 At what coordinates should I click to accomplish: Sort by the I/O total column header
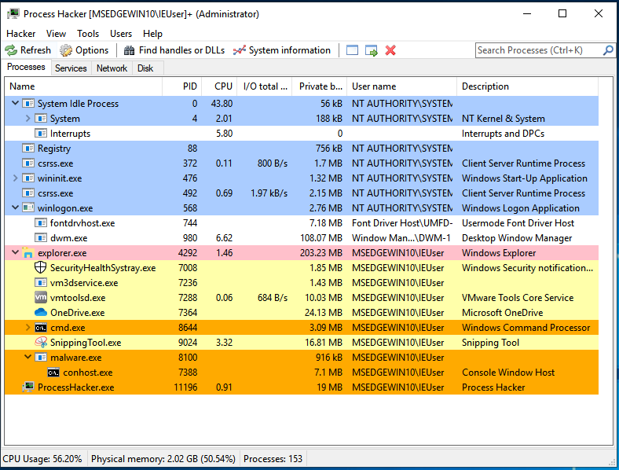265,86
